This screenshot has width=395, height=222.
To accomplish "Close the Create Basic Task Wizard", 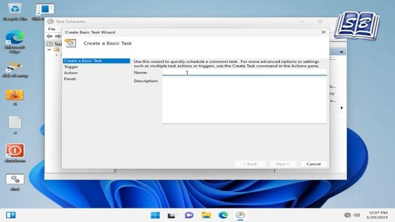I will pyautogui.click(x=323, y=32).
